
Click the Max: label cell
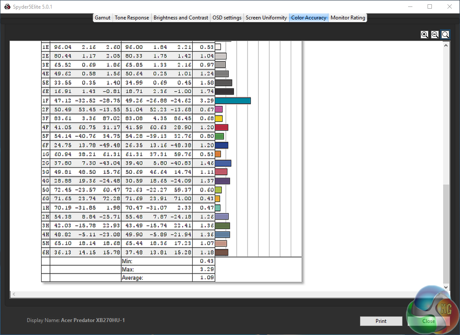click(x=157, y=269)
